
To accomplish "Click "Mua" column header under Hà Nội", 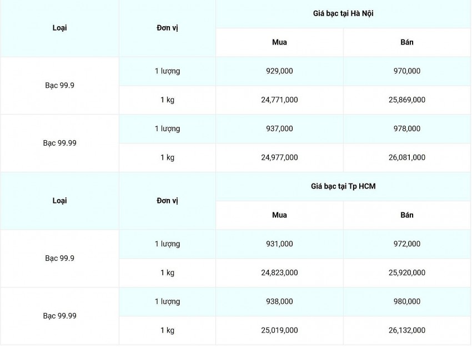I will pos(279,42).
